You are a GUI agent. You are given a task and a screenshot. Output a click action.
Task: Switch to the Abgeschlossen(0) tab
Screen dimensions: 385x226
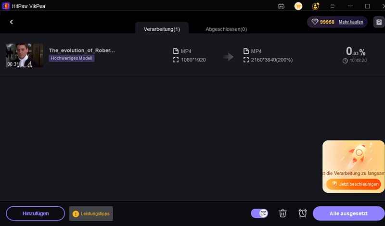coord(226,29)
